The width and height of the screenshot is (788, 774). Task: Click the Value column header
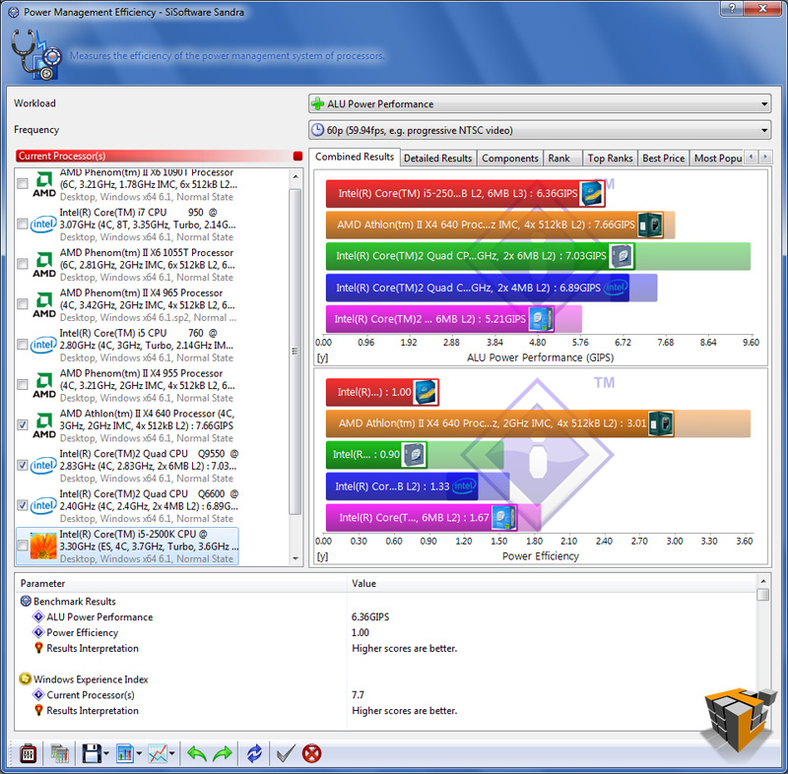(552, 583)
